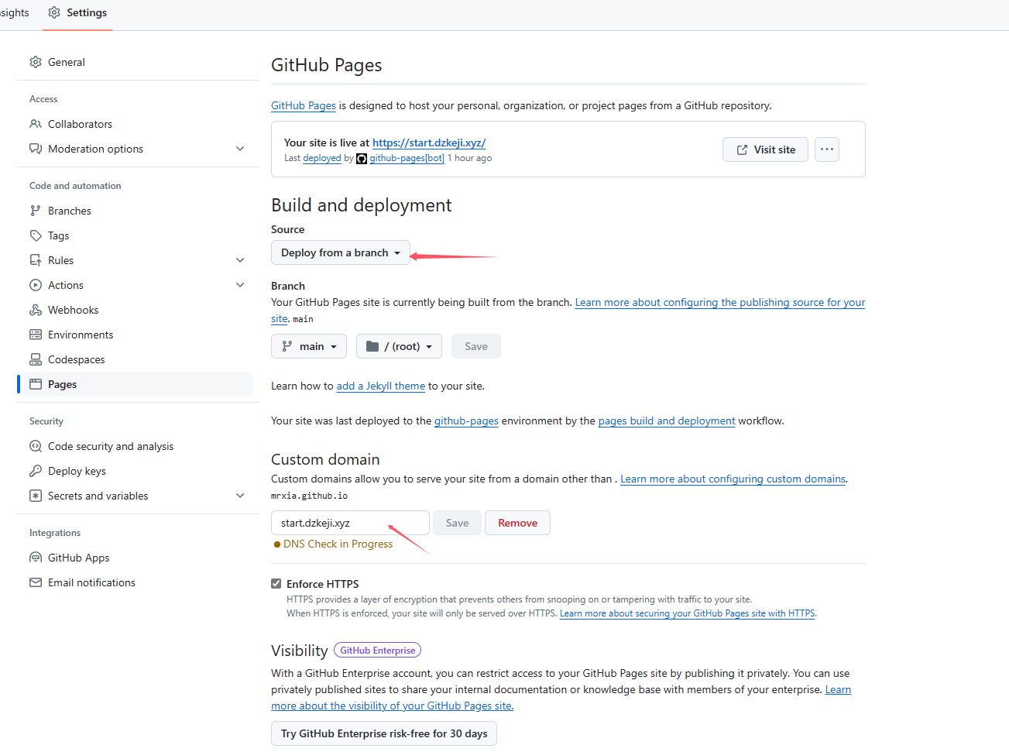1009x752 pixels.
Task: Open the Webhooks settings page
Action: pyautogui.click(x=138, y=310)
